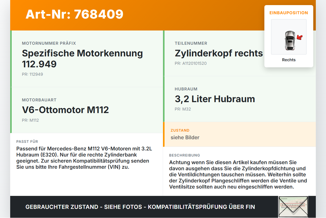Select the TEILENUMMER label

click(191, 43)
